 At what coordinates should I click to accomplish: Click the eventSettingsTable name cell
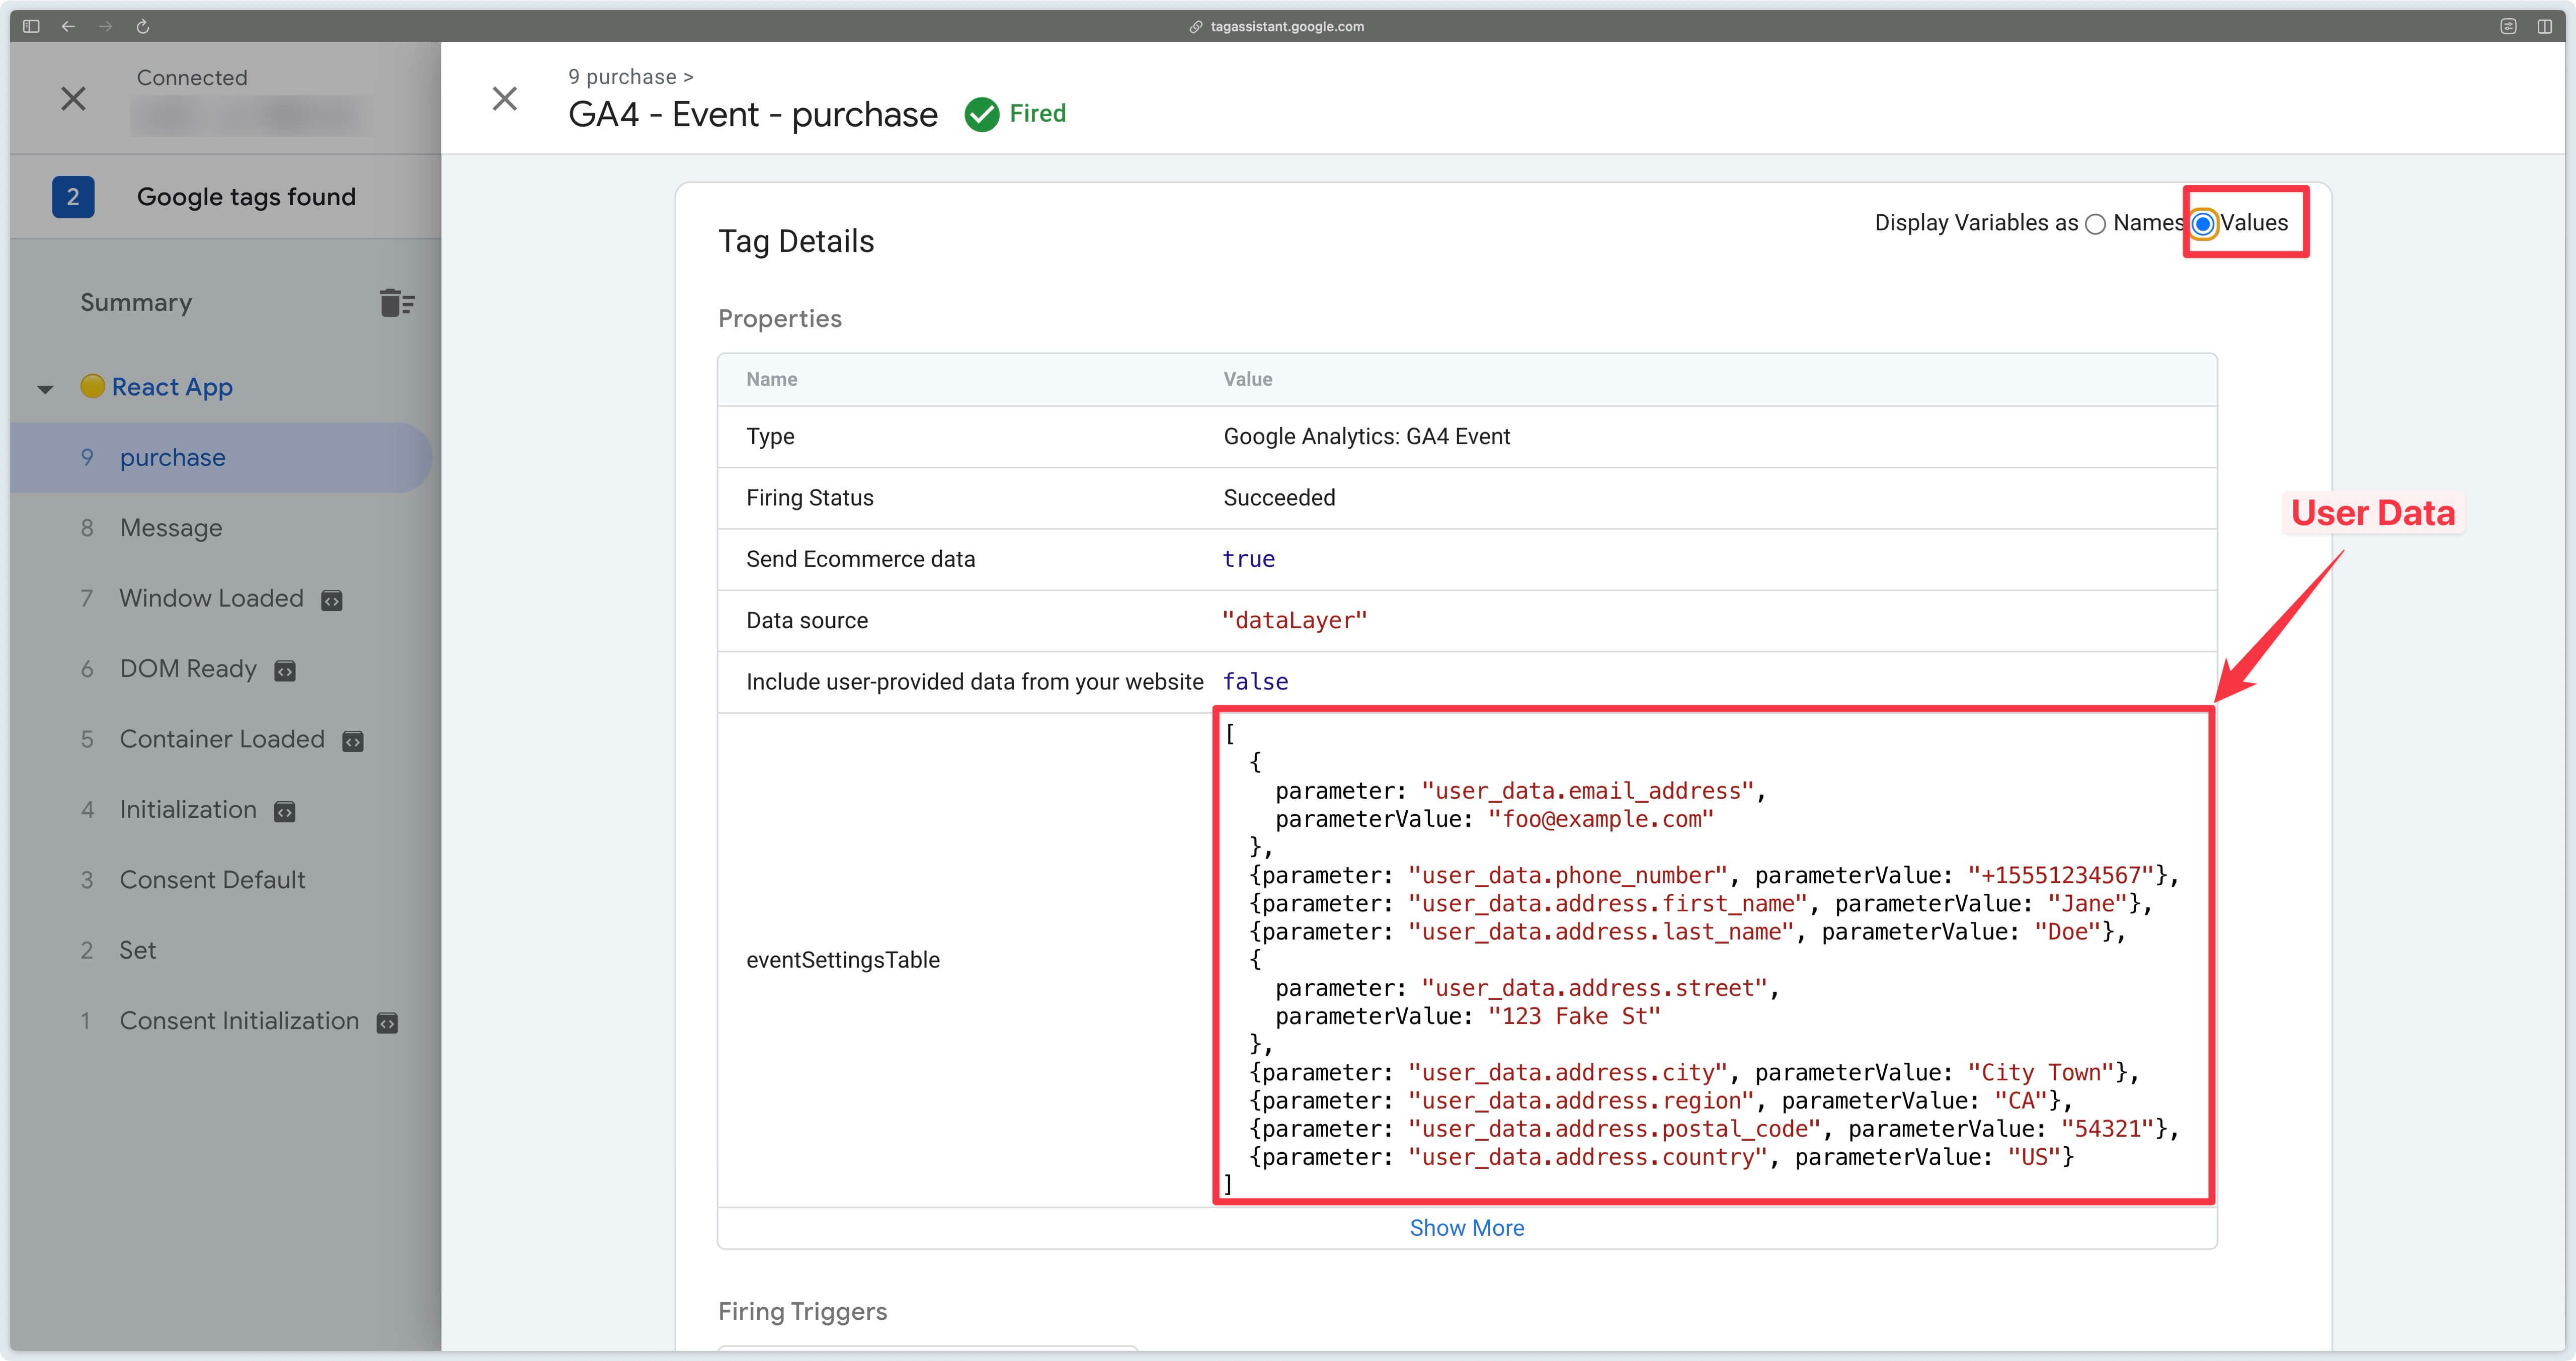click(843, 960)
